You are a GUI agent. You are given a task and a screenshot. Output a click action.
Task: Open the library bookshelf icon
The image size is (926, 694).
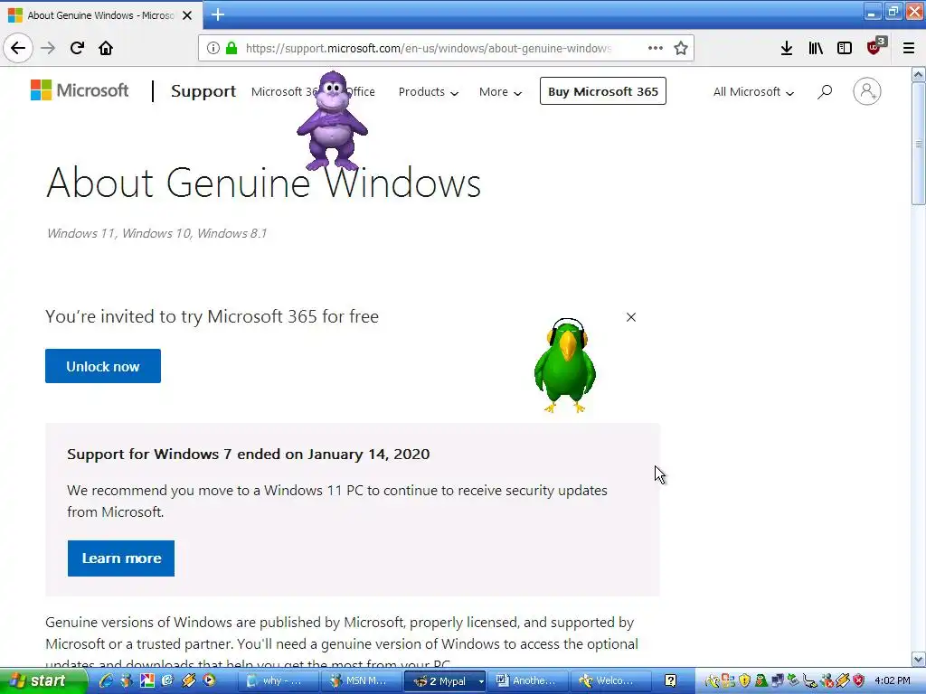(x=816, y=48)
